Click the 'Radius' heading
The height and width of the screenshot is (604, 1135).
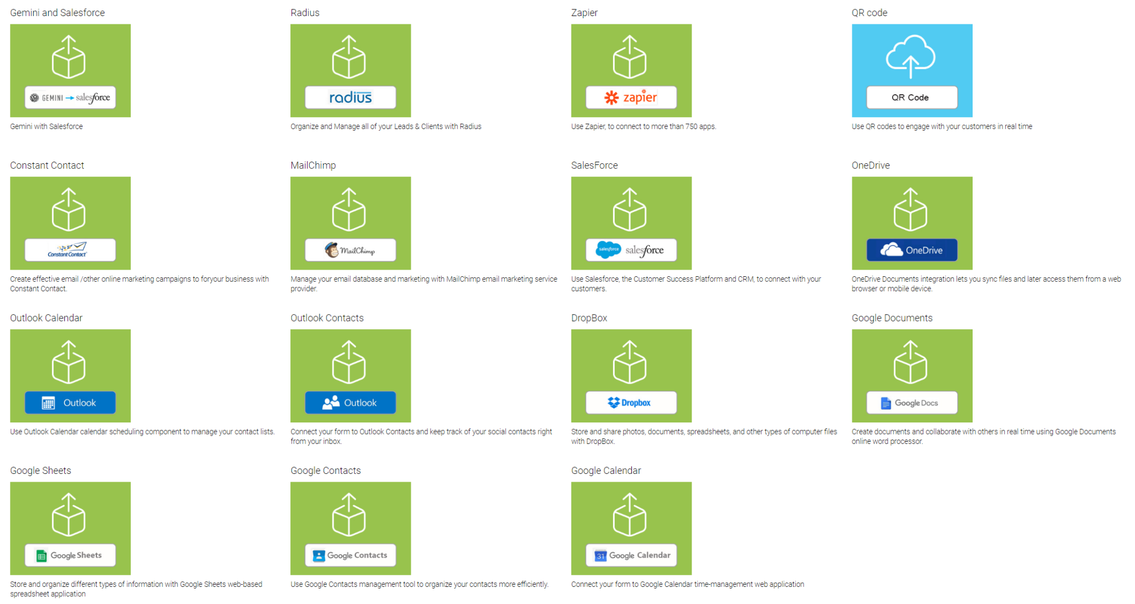click(x=305, y=13)
